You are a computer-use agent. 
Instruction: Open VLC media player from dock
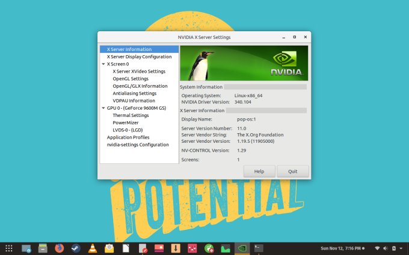point(93,248)
